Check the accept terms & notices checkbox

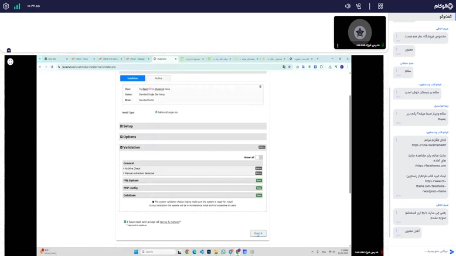[125, 222]
